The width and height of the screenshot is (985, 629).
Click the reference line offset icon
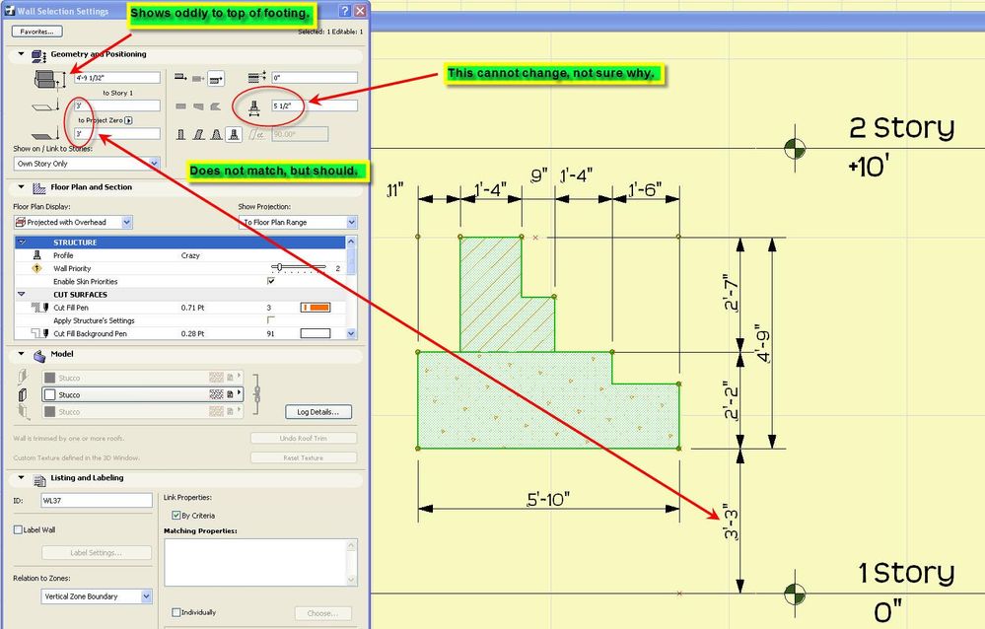pos(256,77)
